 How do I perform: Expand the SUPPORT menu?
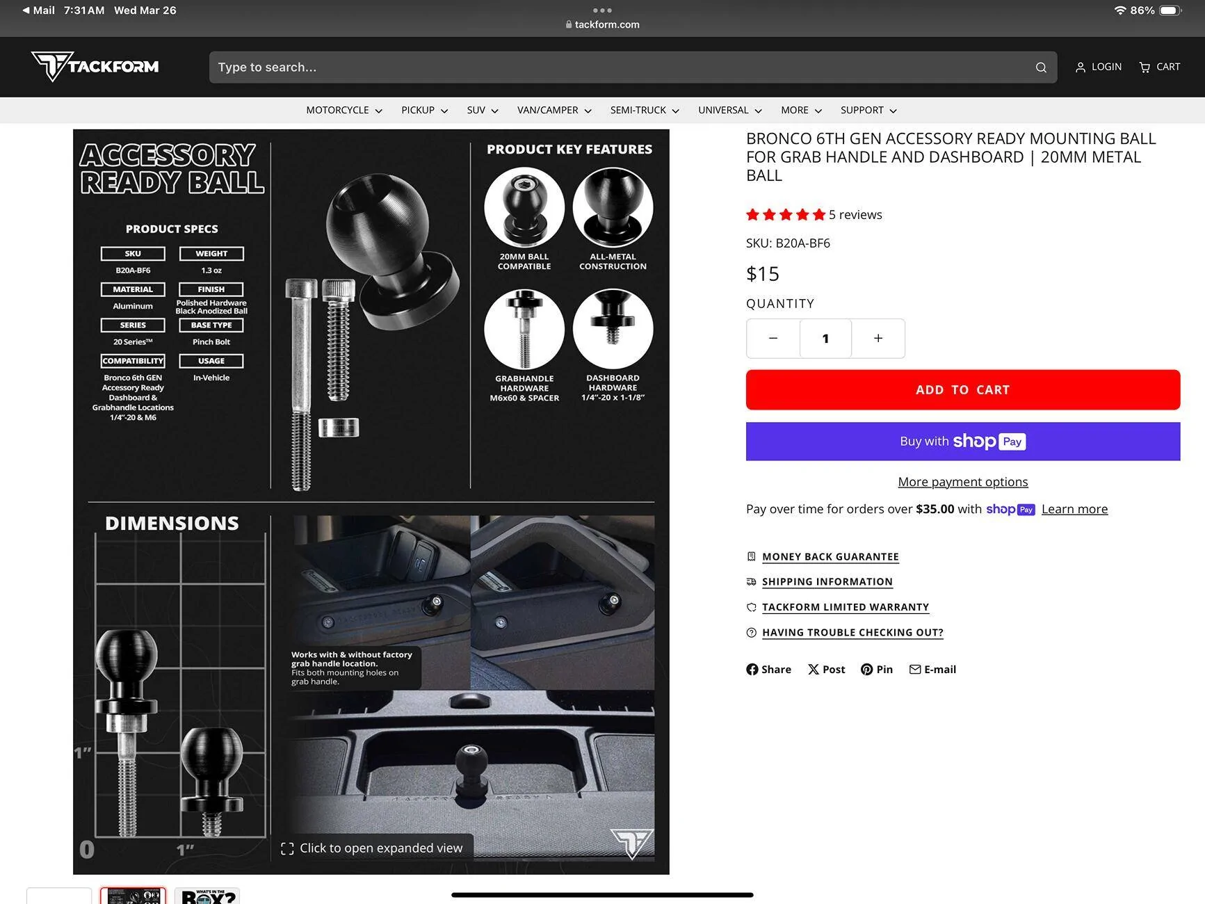[868, 110]
